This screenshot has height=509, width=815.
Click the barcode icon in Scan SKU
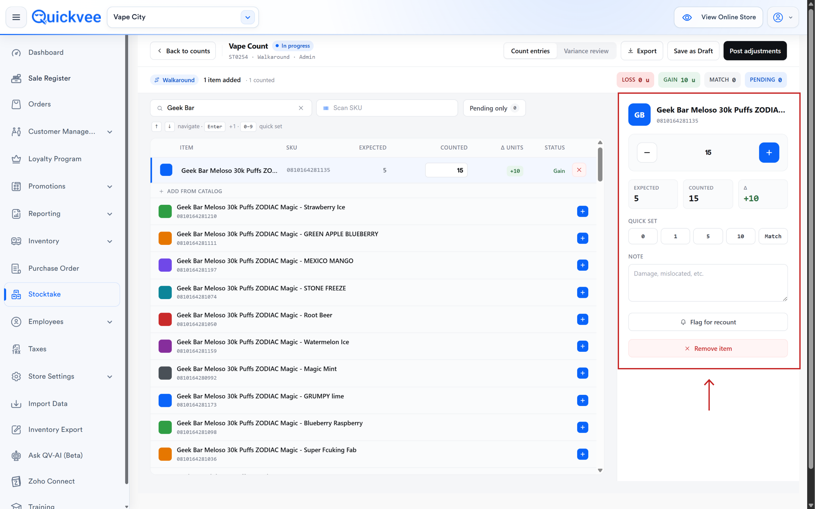[326, 108]
